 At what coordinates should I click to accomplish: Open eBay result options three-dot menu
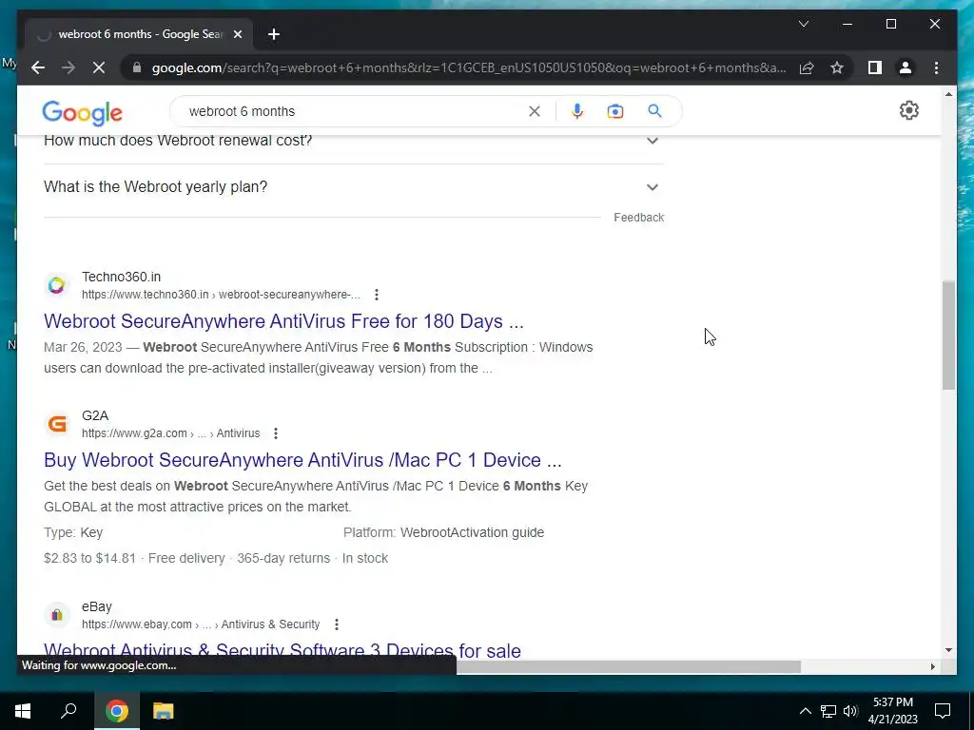click(x=337, y=624)
